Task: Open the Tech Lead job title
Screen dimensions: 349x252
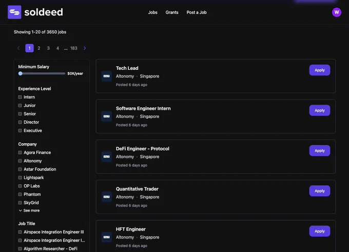Action: tap(127, 68)
